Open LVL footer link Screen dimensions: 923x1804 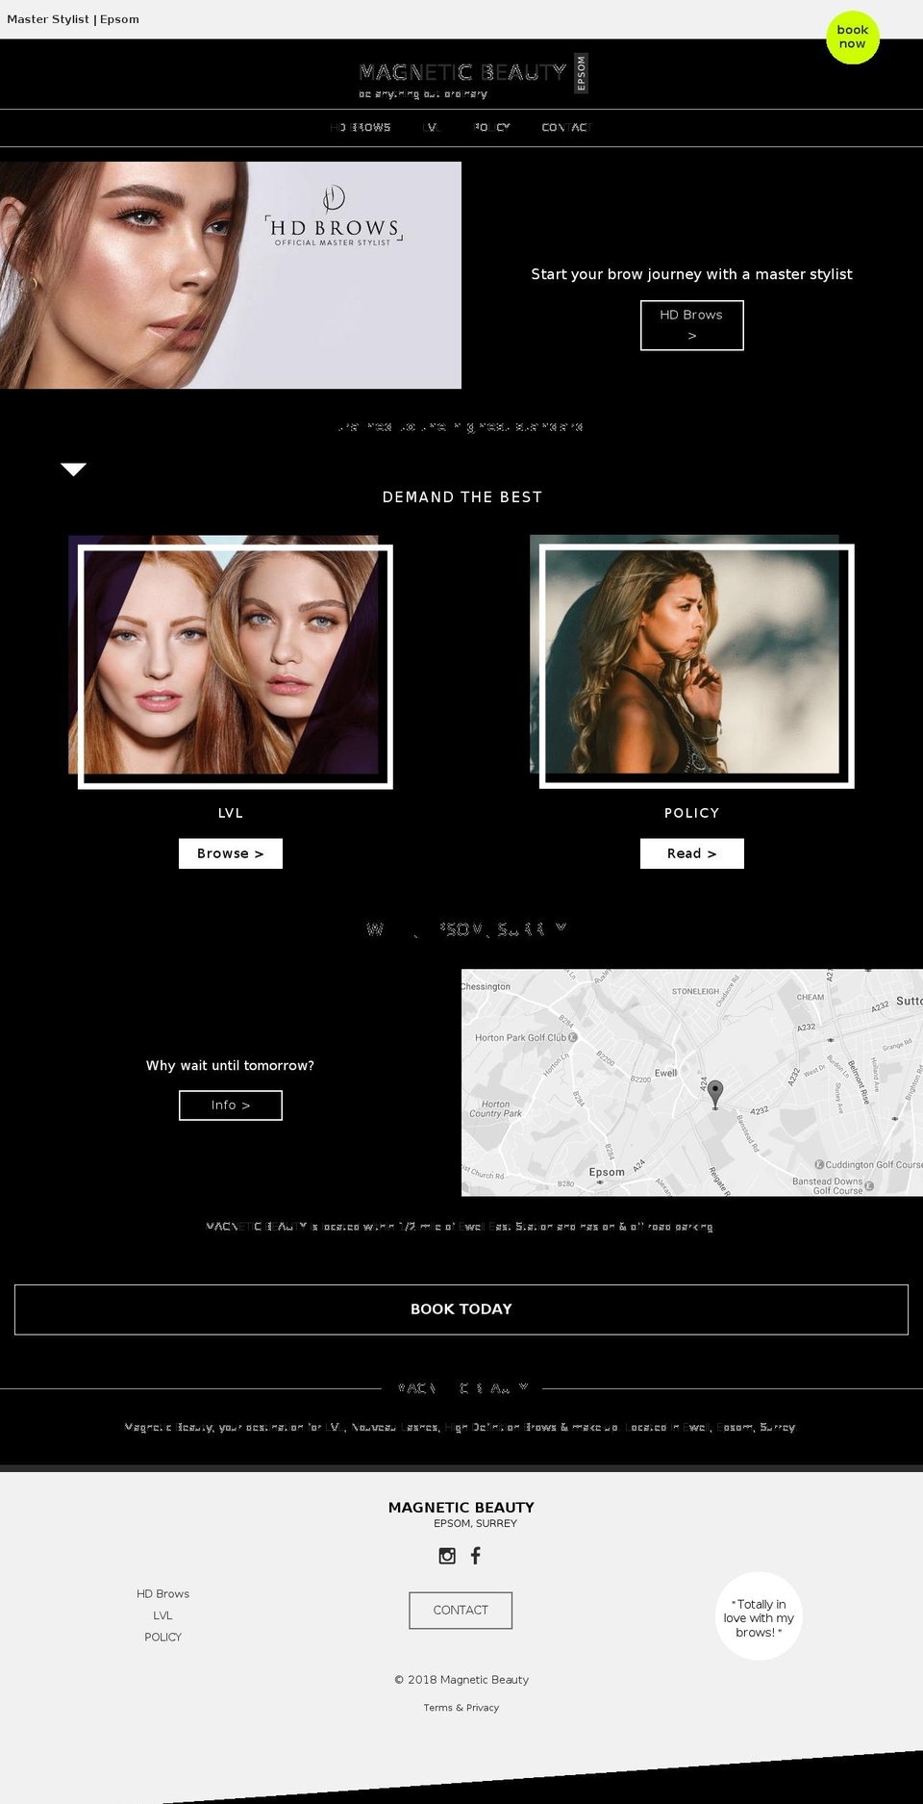(x=162, y=1615)
